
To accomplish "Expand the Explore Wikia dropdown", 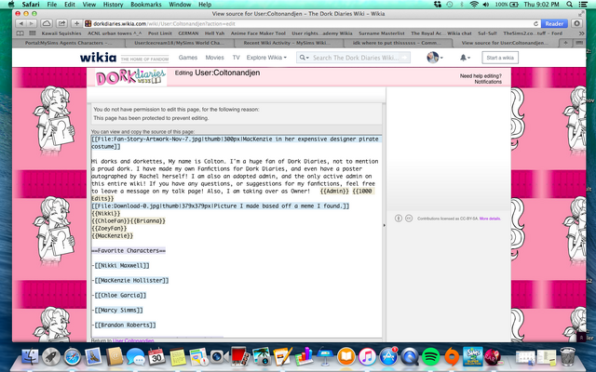I will coord(266,58).
